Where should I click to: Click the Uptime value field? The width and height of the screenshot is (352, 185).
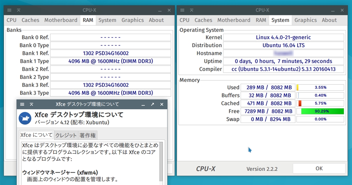(284, 61)
